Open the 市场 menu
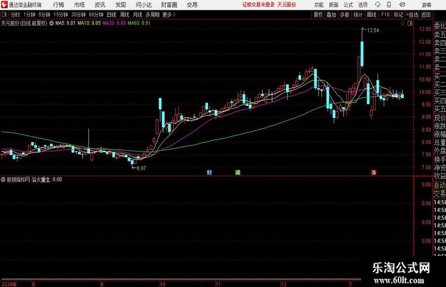Image resolution: width=446 pixels, height=287 pixels. 79,5
